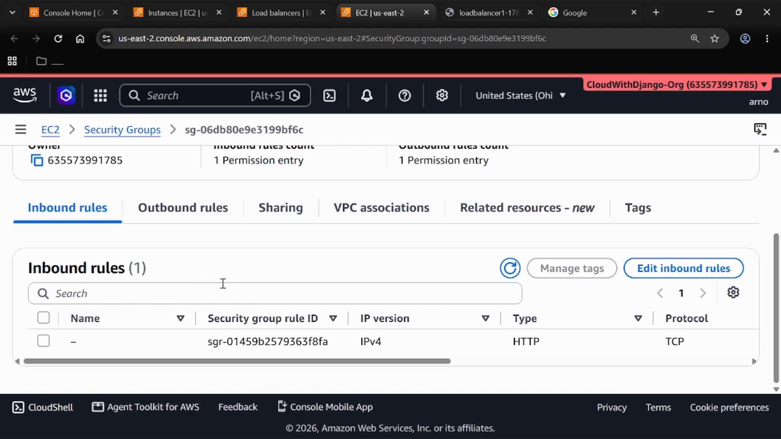Open the CloudWithDjango-Org account menu
This screenshot has height=439, width=781.
point(677,85)
